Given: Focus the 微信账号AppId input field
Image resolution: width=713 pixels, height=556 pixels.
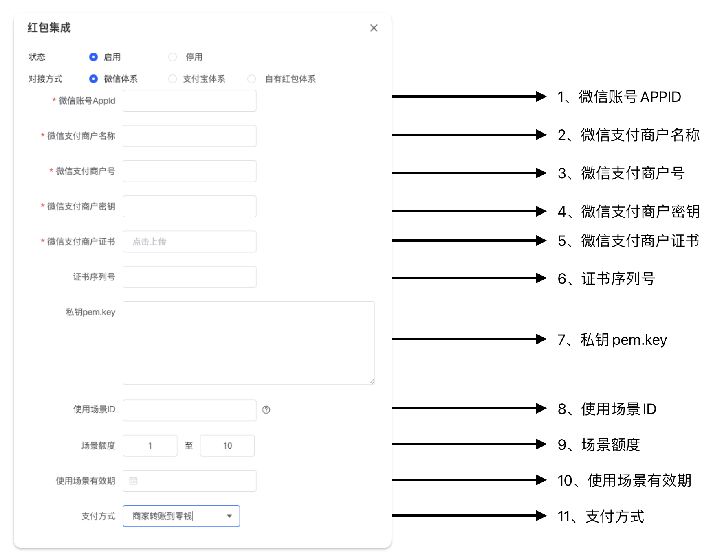Looking at the screenshot, I should [x=189, y=101].
